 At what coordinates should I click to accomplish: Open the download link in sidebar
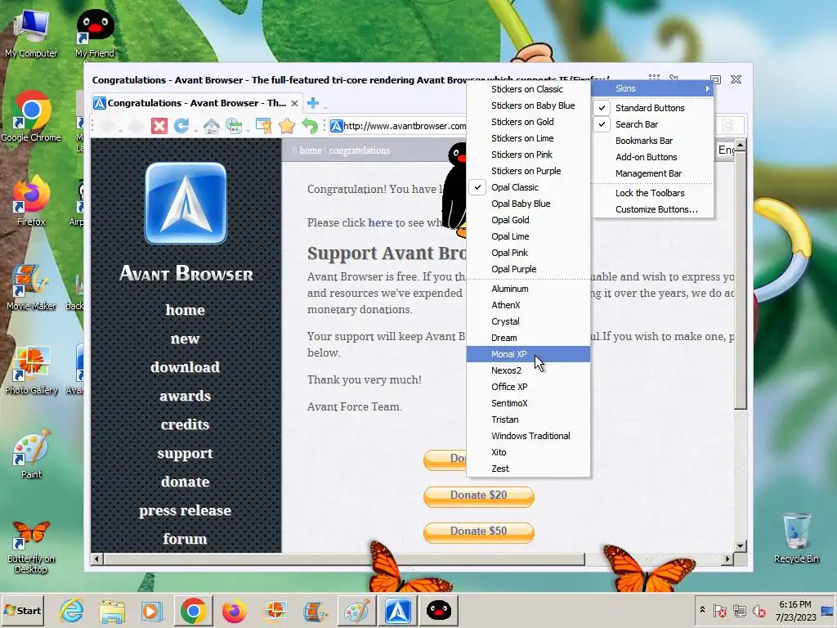tap(186, 367)
